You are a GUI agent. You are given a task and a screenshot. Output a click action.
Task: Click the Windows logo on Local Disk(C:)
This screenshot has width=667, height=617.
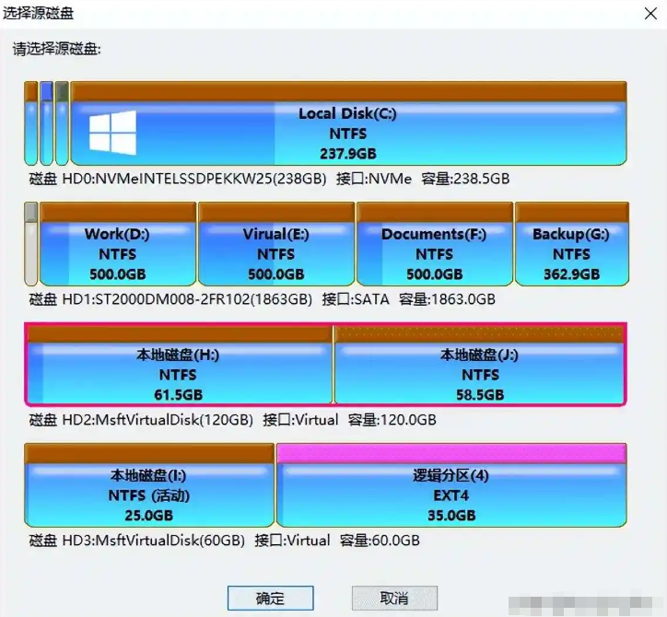[112, 133]
